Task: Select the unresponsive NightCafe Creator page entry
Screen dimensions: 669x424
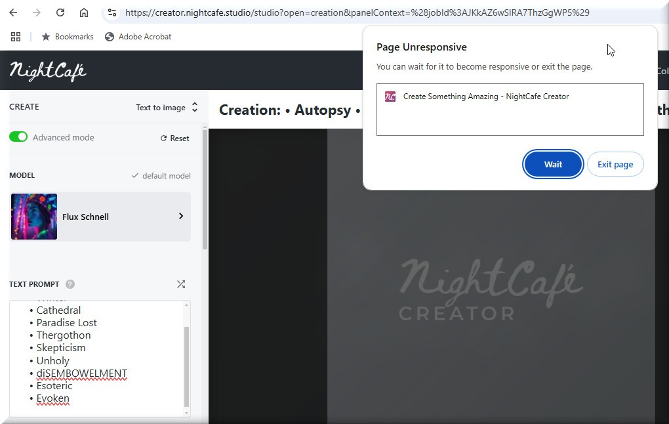Action: pos(485,96)
